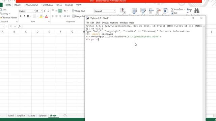
Task: Decrease font size with the shrink icon
Action: (48, 11)
